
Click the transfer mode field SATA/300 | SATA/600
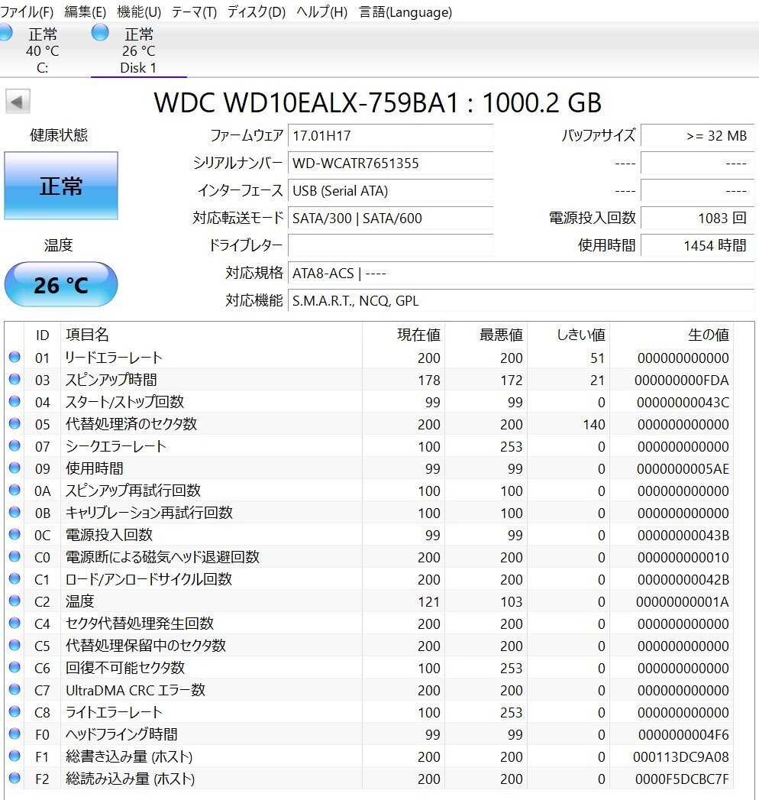390,219
